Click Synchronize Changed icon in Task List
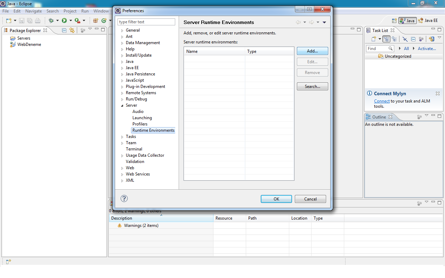Screen dimensions: 445x278 click(x=431, y=39)
